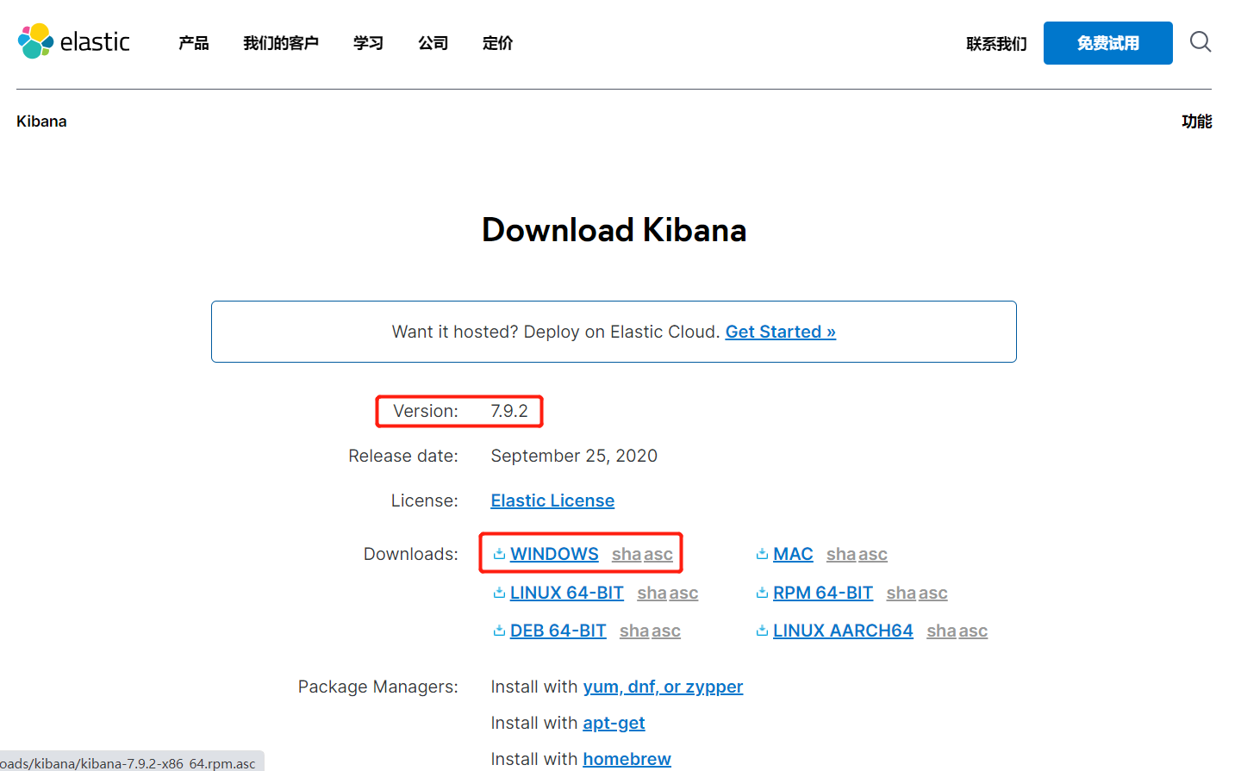Click the Kibana breadcrumb label
The image size is (1241, 771).
(41, 121)
